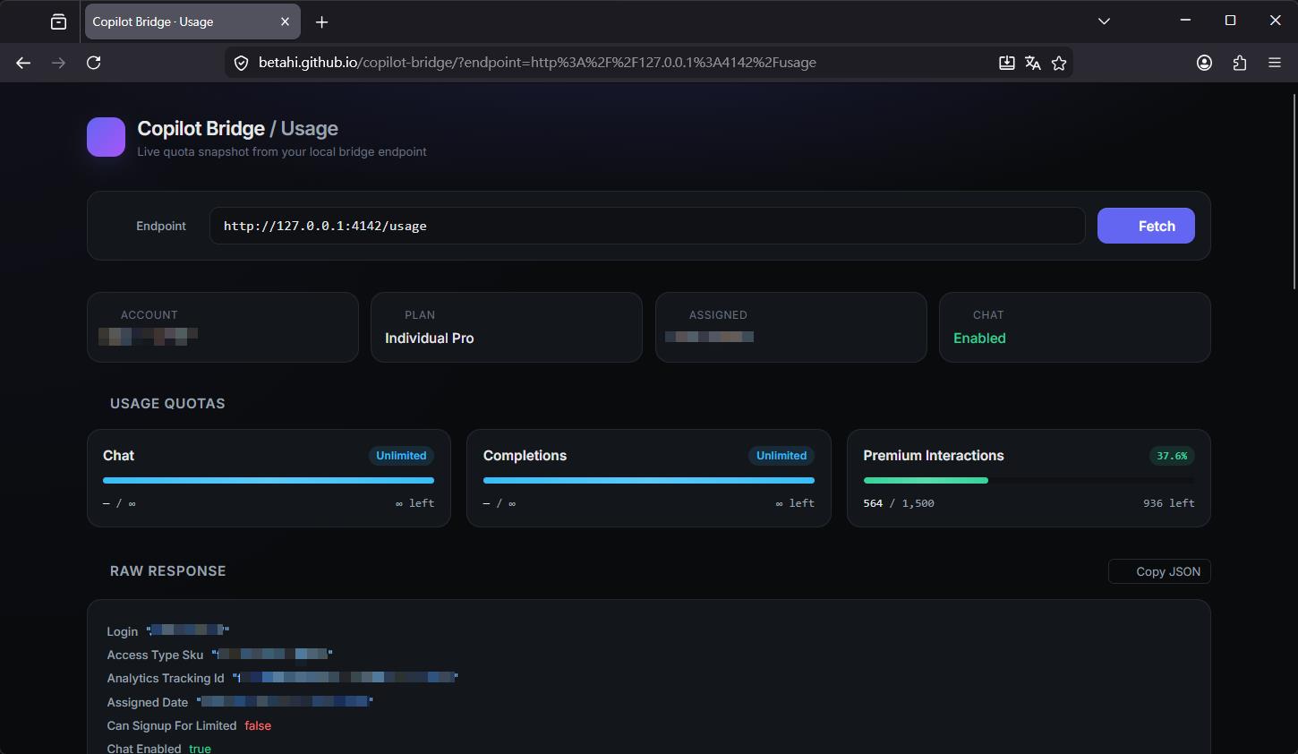1298x754 pixels.
Task: Click the Copilot Bridge / Usage title
Action: click(237, 129)
